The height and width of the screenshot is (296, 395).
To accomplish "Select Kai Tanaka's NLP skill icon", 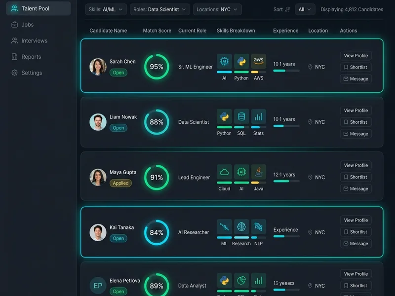I will [258, 227].
